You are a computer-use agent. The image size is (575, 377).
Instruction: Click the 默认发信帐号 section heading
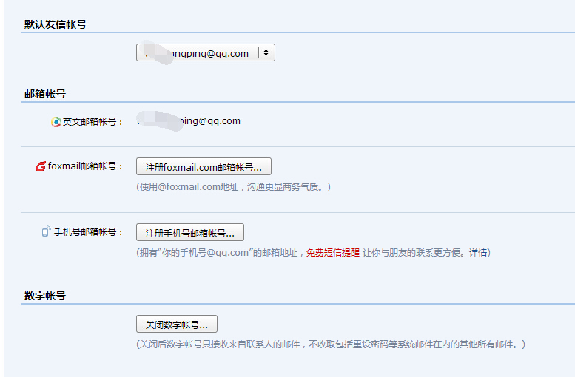pos(56,24)
